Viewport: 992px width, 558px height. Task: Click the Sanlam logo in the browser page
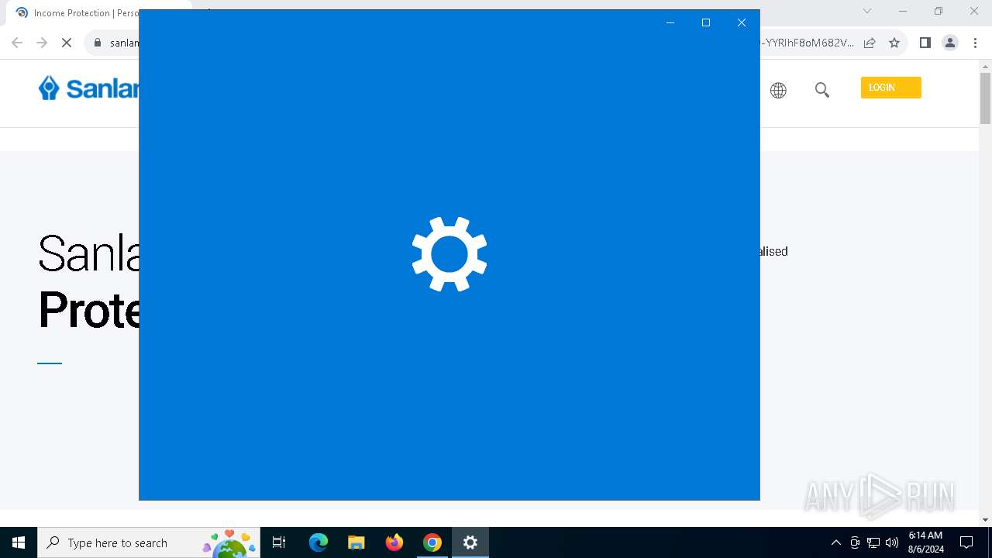tap(88, 88)
